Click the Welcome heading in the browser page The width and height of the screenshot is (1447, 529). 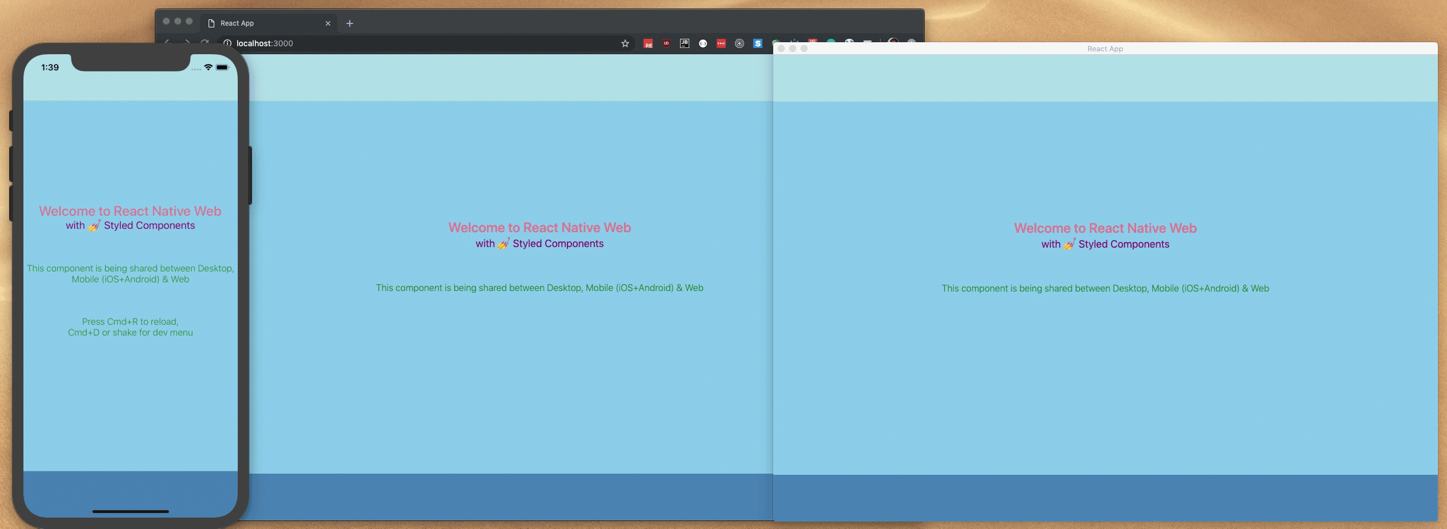click(539, 228)
